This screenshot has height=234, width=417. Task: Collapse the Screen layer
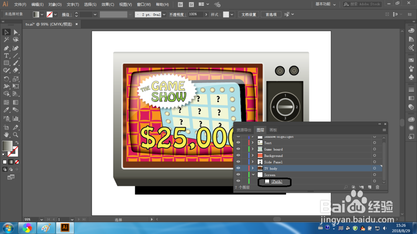pos(253,175)
